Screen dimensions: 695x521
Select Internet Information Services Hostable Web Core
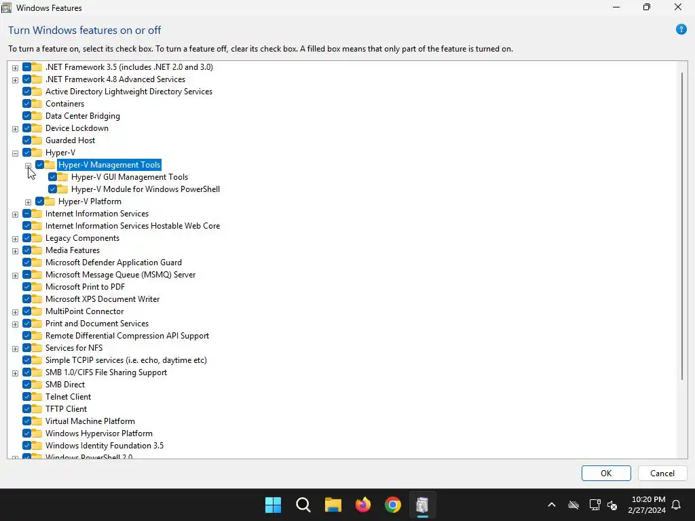click(132, 226)
